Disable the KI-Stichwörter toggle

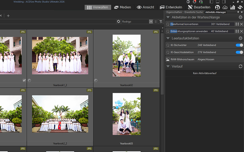tap(239, 45)
